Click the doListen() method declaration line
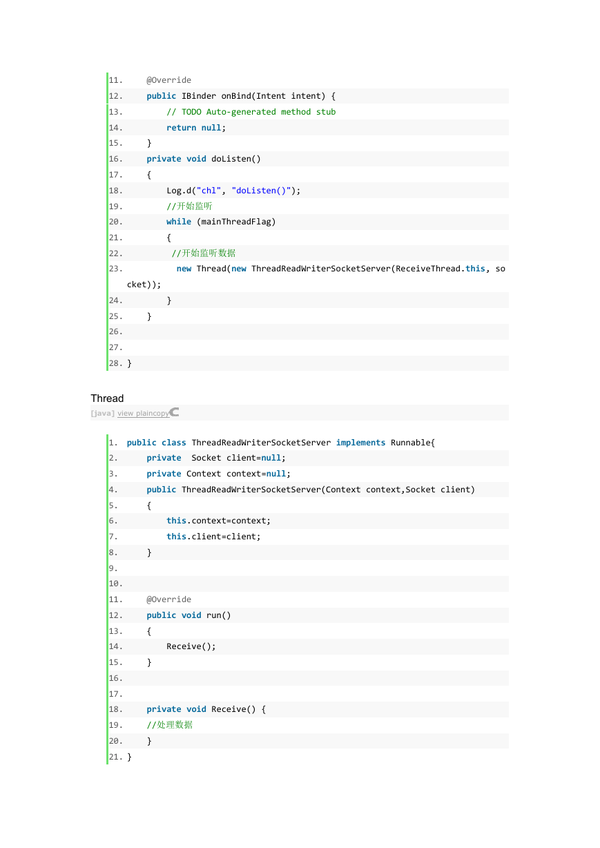This screenshot has width=600, height=848. tap(204, 159)
